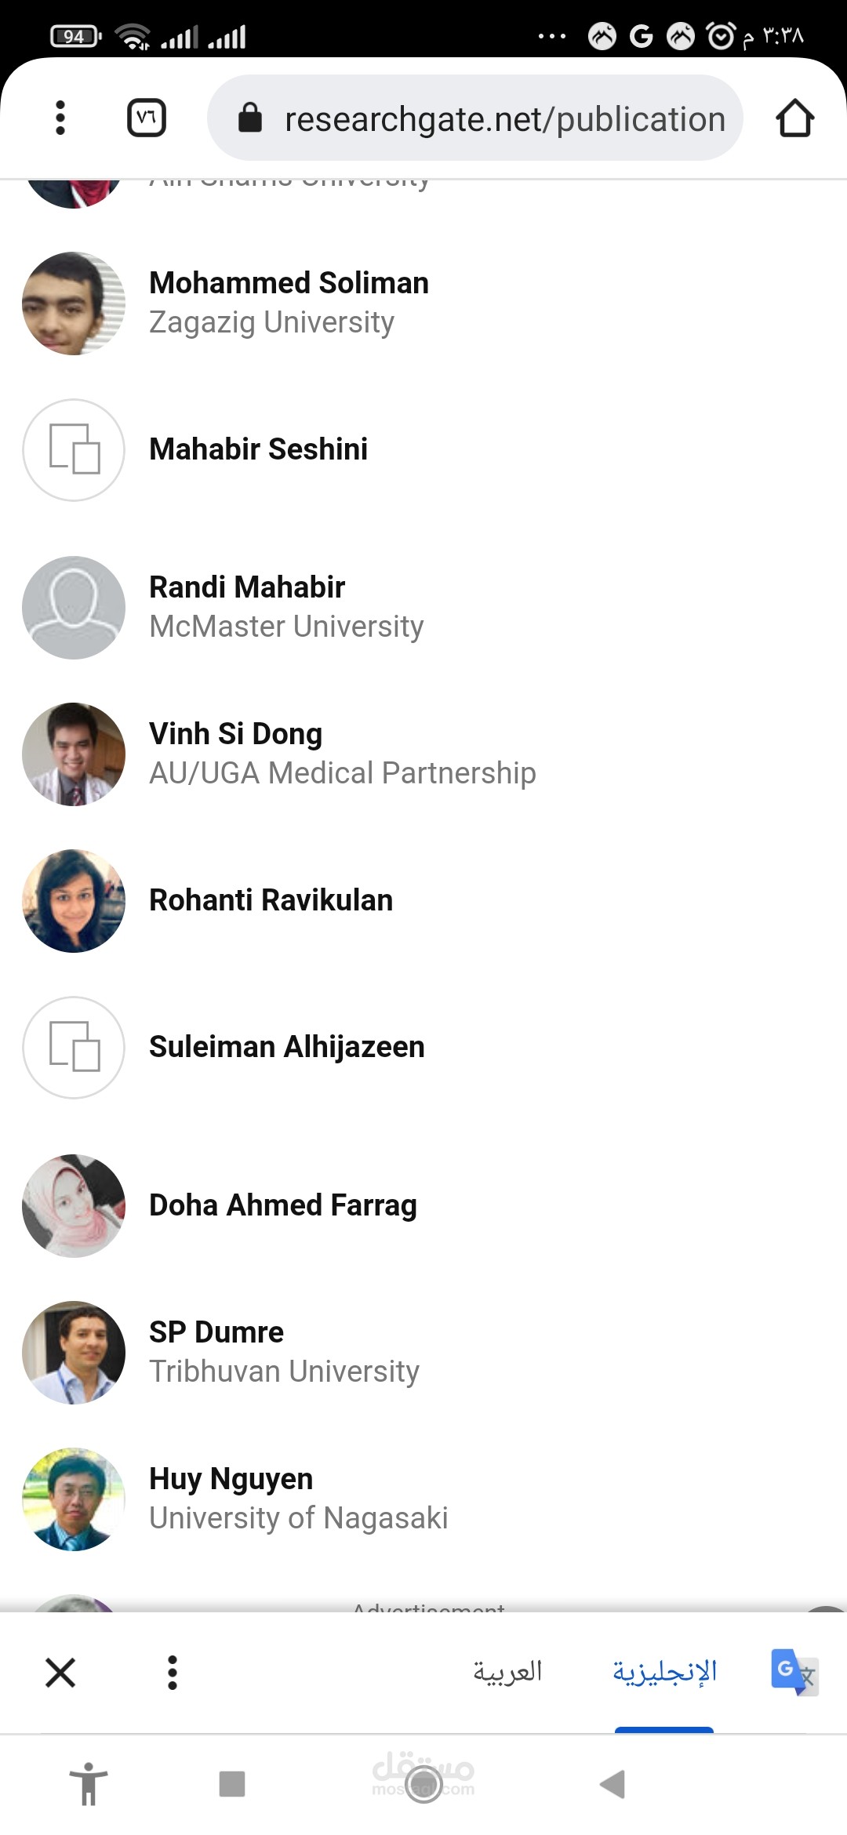Open the tab switcher button

147,118
